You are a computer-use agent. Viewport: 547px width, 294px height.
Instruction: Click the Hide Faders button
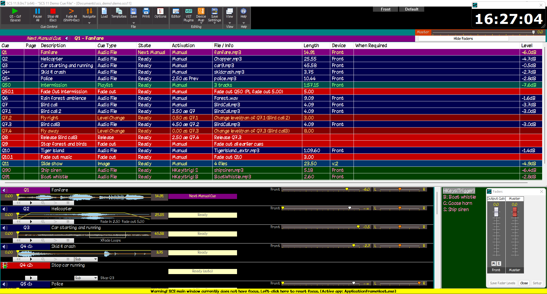pos(463,39)
